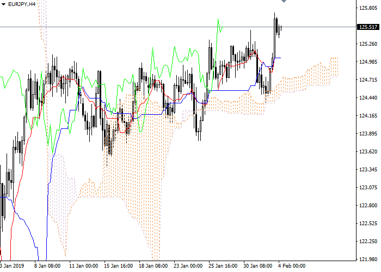Open the EURJPY,H4 chart dropdown arrow
Image resolution: width=381 pixels, height=272 pixels.
[x=3, y=4]
